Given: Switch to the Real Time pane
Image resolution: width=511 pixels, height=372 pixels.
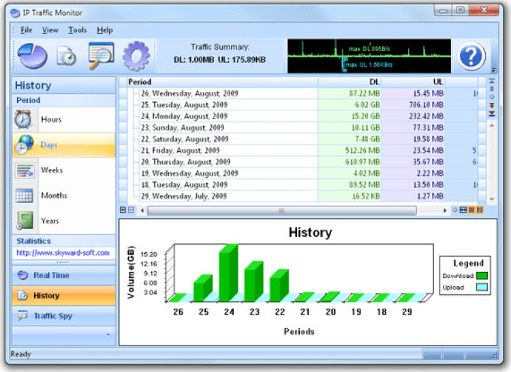Looking at the screenshot, I should coord(63,275).
